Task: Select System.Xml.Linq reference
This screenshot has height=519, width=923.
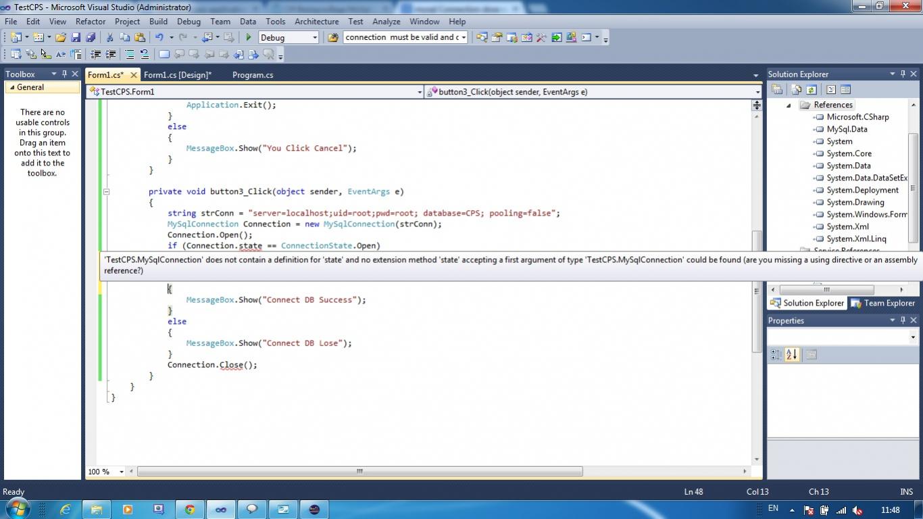Action: [x=856, y=239]
